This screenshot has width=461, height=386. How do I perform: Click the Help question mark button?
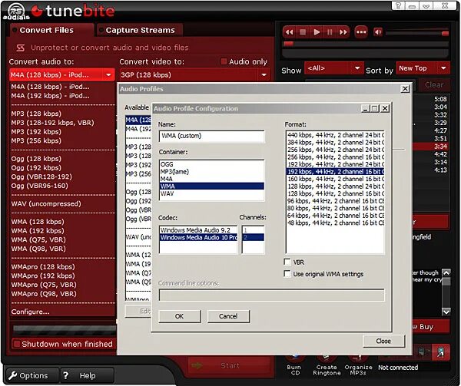[87, 375]
